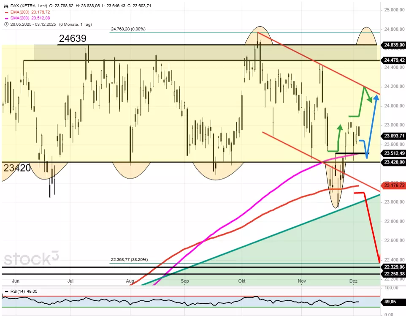The image size is (406, 316).
Task: Click the blue upward arrow tip near 24.100
Action: [x=376, y=97]
